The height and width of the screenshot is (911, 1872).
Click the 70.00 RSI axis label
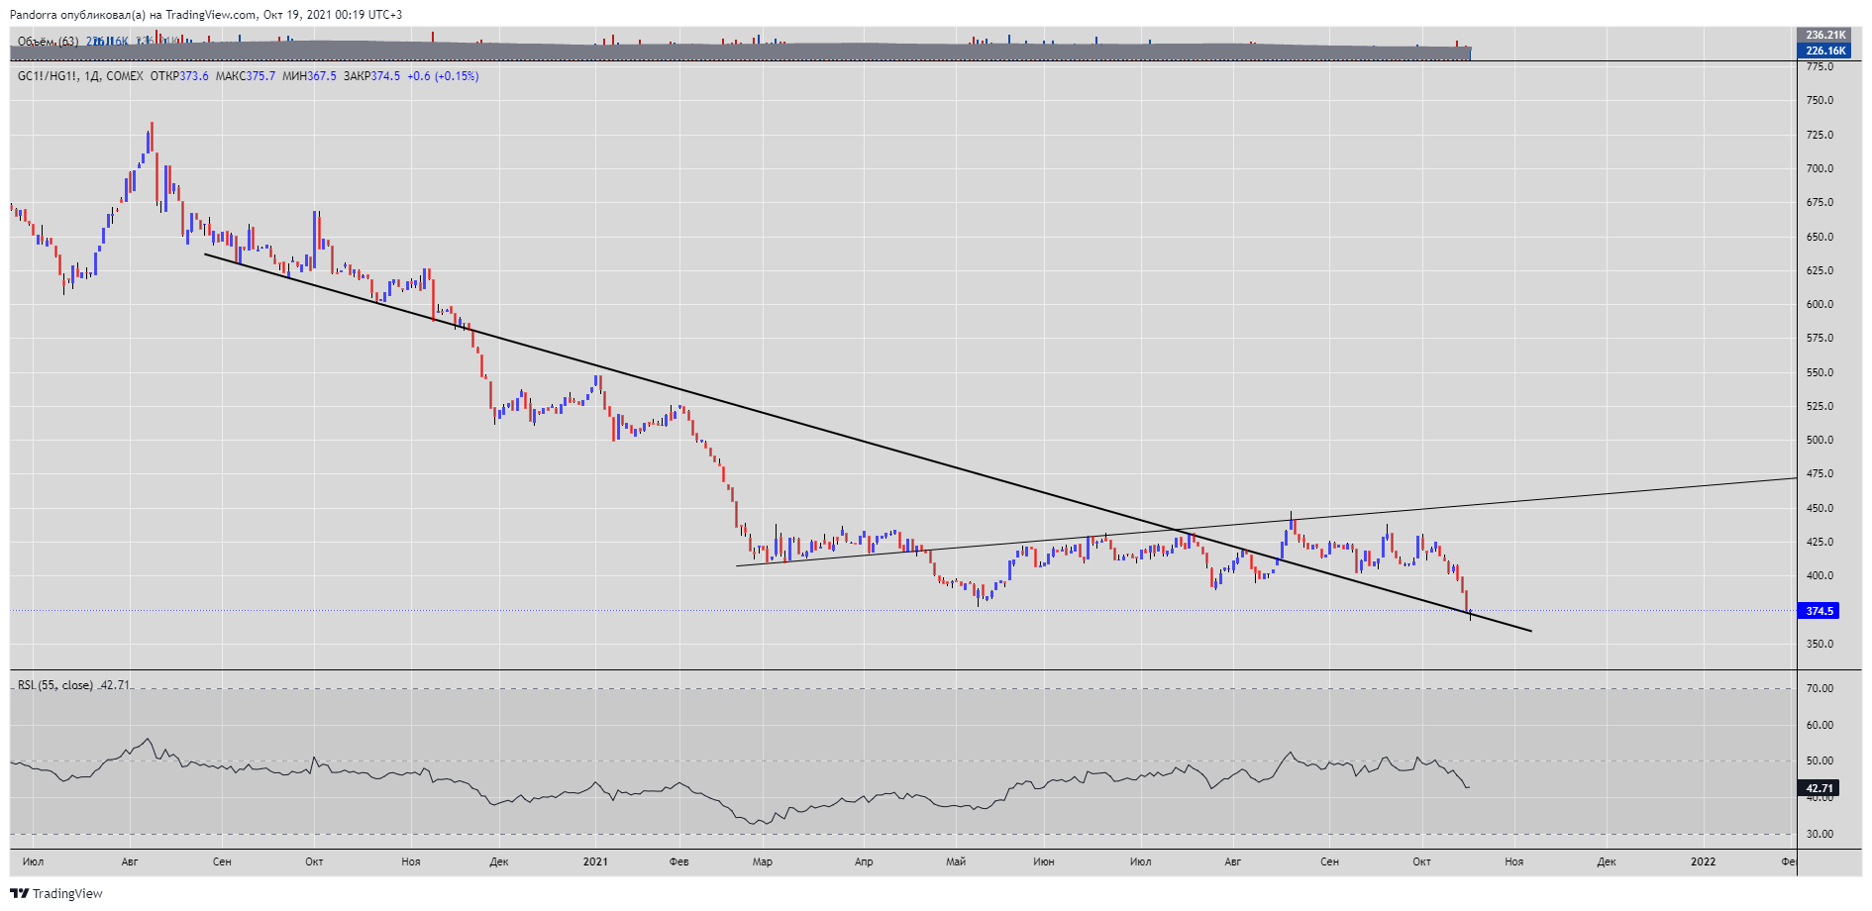click(1820, 688)
